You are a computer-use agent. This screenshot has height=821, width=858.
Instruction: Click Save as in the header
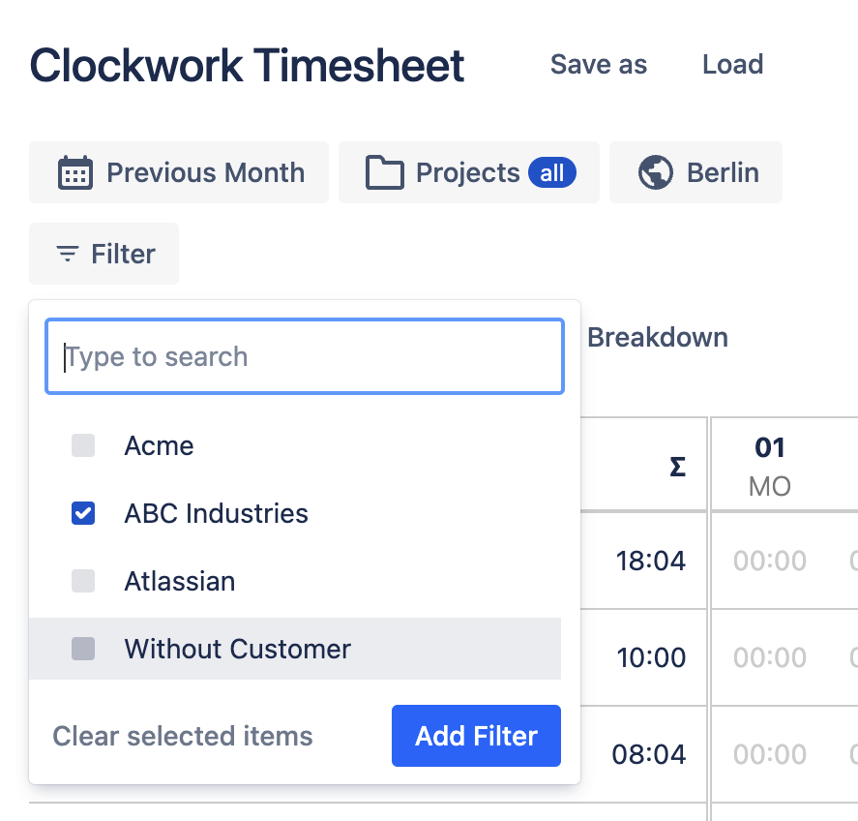tap(599, 65)
